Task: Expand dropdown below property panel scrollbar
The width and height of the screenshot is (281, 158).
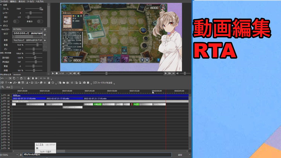Action: [x=49, y=74]
